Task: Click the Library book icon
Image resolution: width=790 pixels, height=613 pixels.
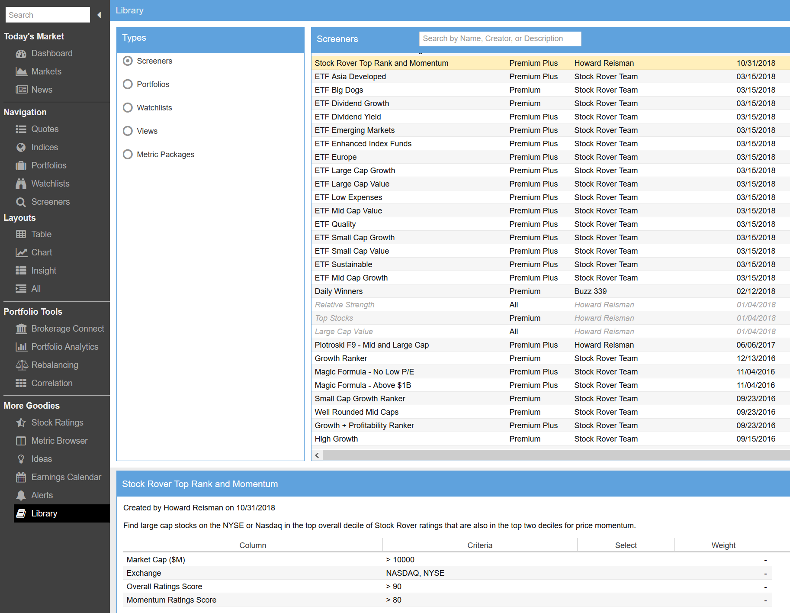Action: click(21, 514)
